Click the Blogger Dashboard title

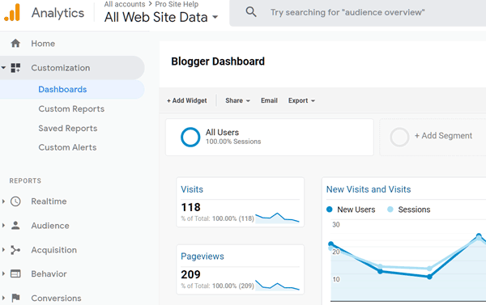(x=218, y=61)
